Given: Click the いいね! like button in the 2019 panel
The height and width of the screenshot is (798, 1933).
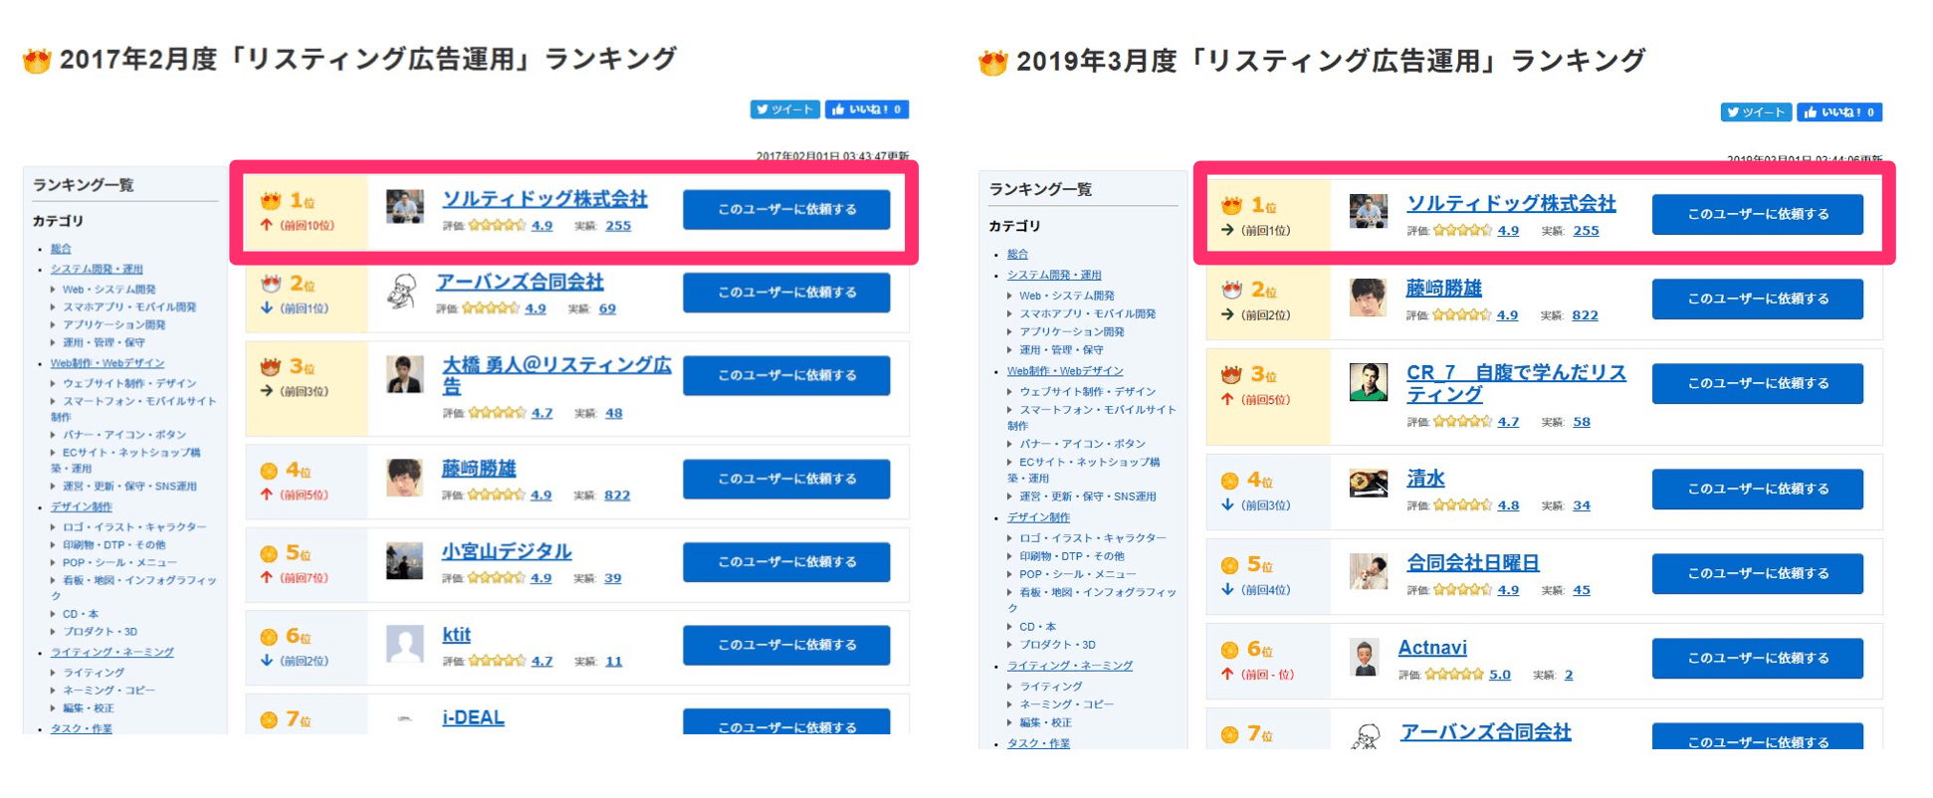Looking at the screenshot, I should pos(1838,112).
